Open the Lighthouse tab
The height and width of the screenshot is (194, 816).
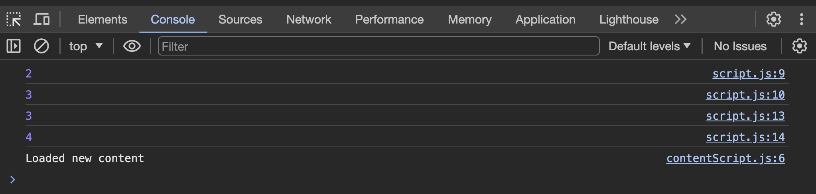(629, 19)
